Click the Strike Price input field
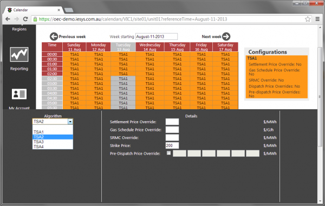Viewport: 325px width, 206px height. coord(172,145)
